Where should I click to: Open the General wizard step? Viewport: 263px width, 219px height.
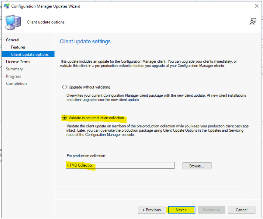point(13,40)
